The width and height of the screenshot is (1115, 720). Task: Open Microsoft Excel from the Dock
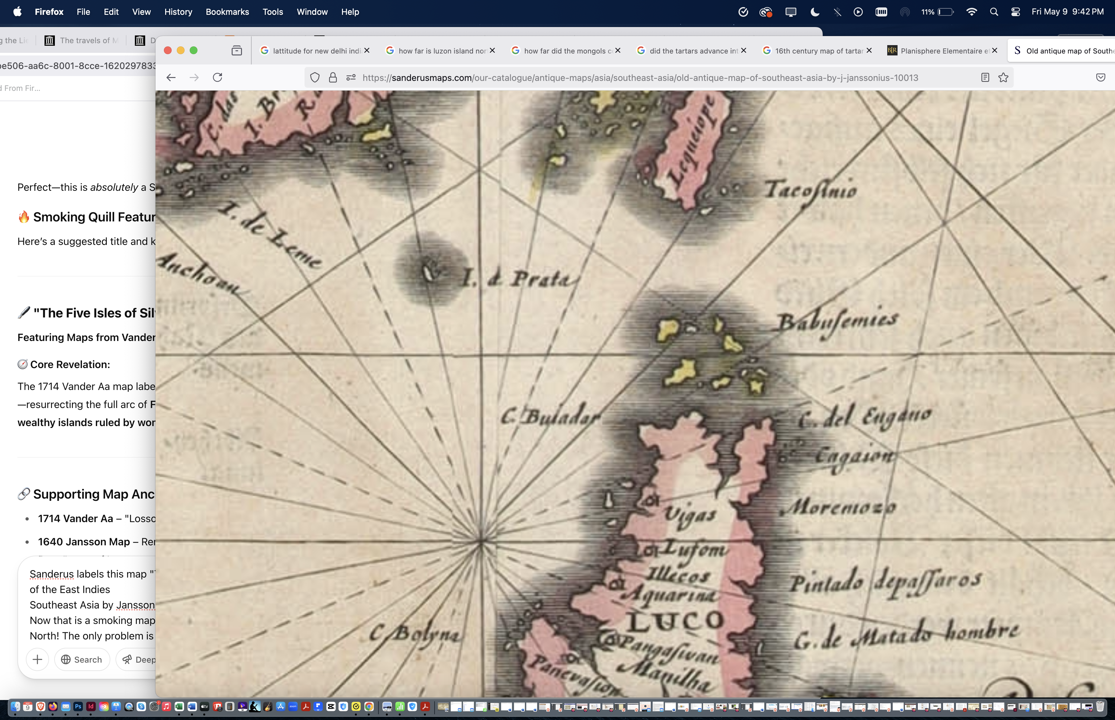coord(179,706)
